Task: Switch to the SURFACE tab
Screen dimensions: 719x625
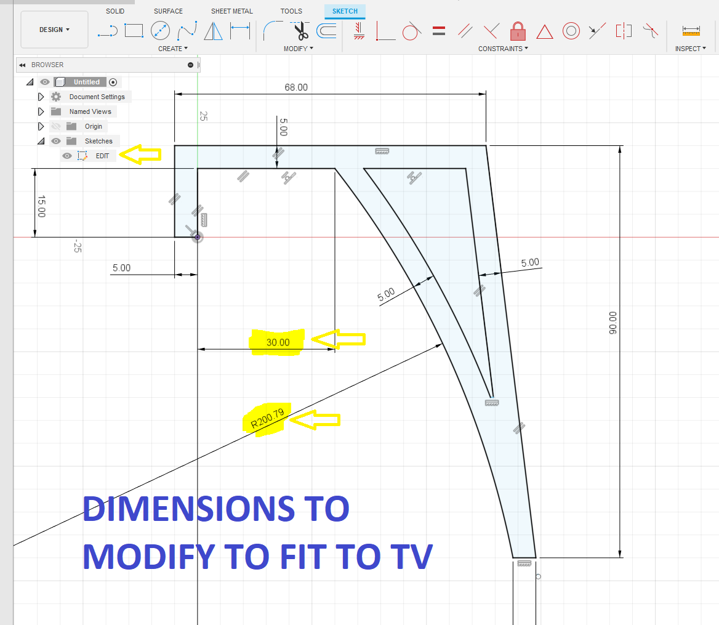Action: point(168,11)
